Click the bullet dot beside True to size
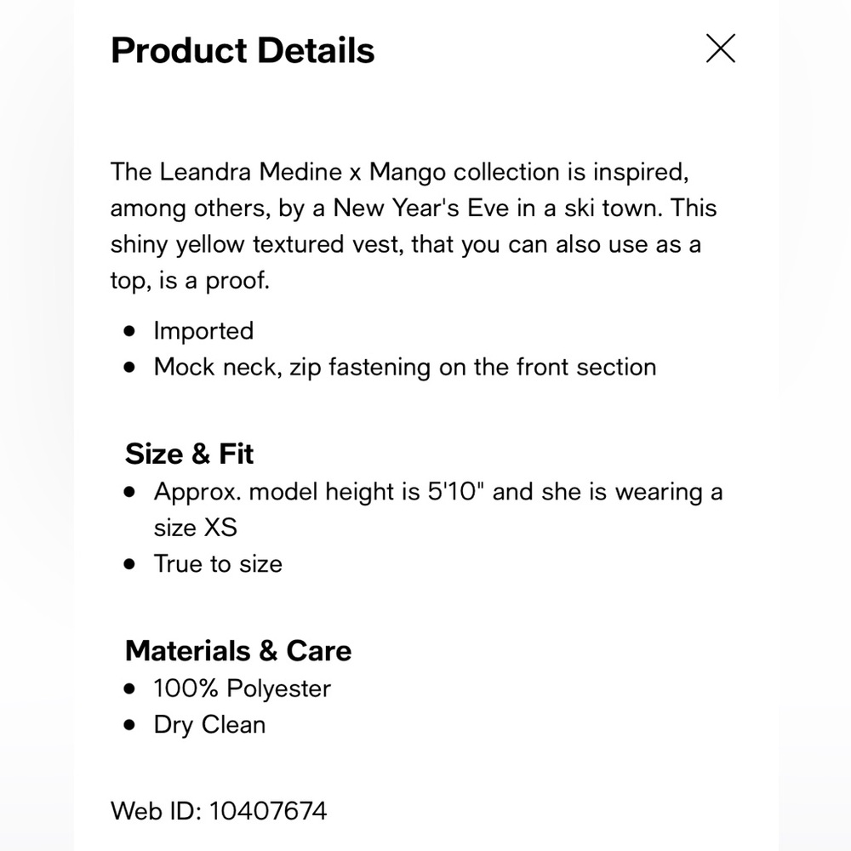 coord(129,564)
